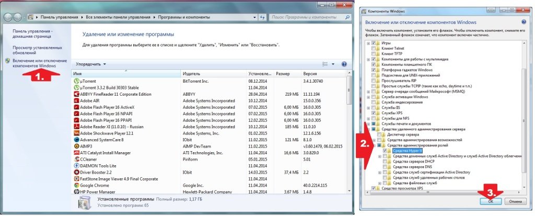Click the shield icon beside Windows components link
This screenshot has height=216, width=535.
8,61
